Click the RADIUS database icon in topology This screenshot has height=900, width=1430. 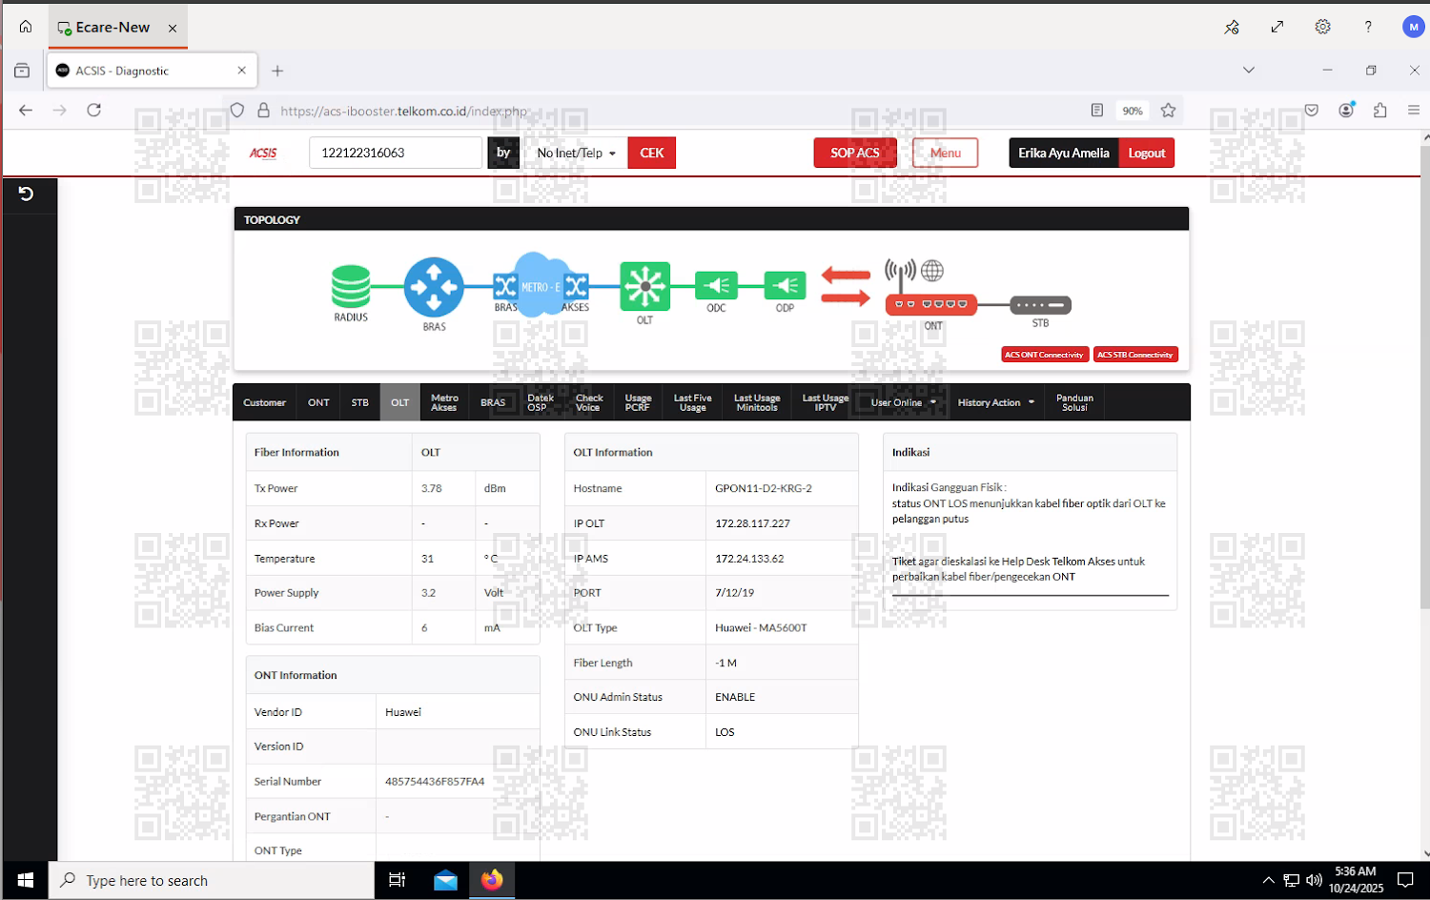point(351,286)
